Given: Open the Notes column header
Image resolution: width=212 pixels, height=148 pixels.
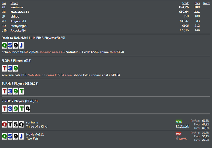Looking at the screenshot, I should pos(207,3).
